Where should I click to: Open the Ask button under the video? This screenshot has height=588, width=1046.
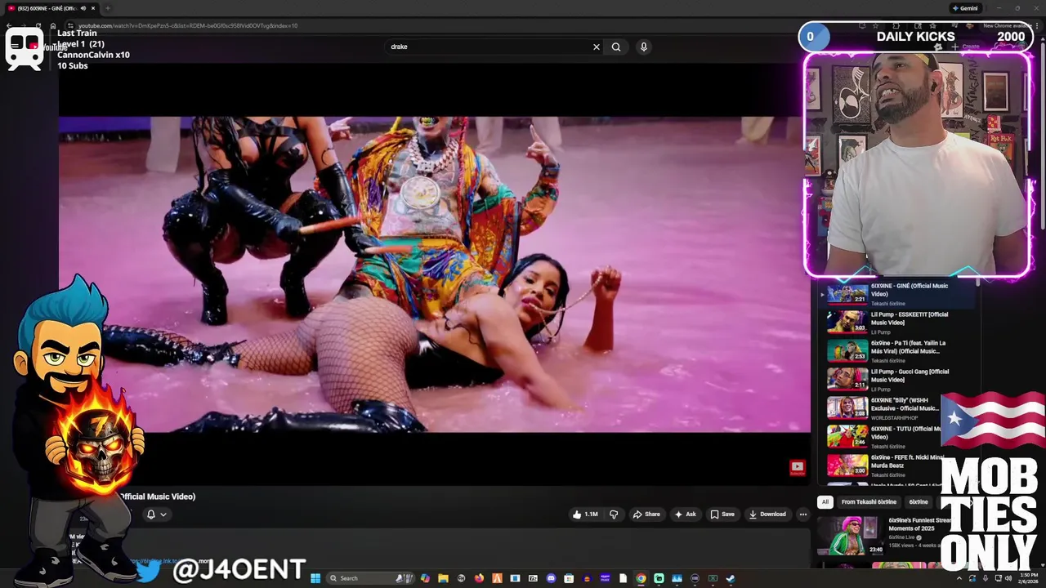(685, 514)
